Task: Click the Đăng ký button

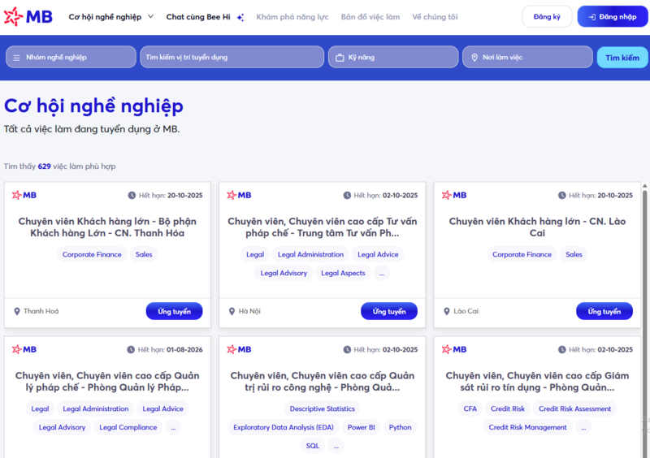Action: click(547, 16)
